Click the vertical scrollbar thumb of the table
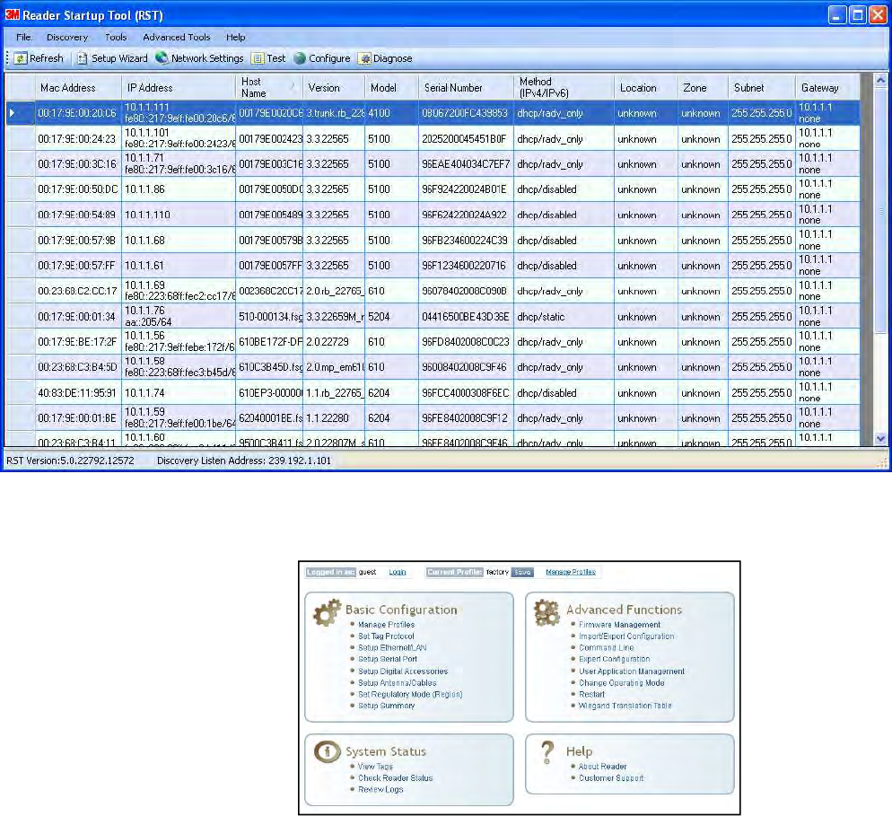 pyautogui.click(x=880, y=211)
